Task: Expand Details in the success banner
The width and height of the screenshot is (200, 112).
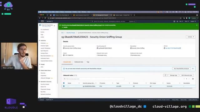Action: [65, 27]
